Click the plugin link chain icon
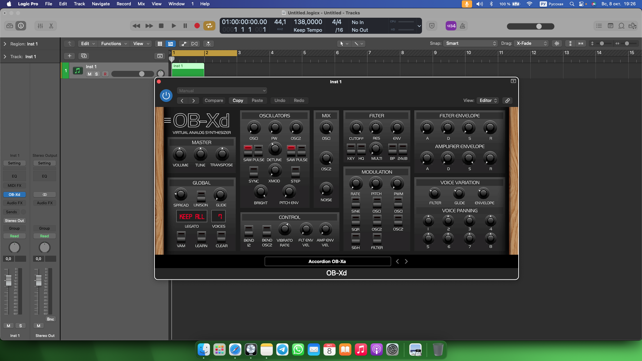This screenshot has height=361, width=642. (507, 101)
